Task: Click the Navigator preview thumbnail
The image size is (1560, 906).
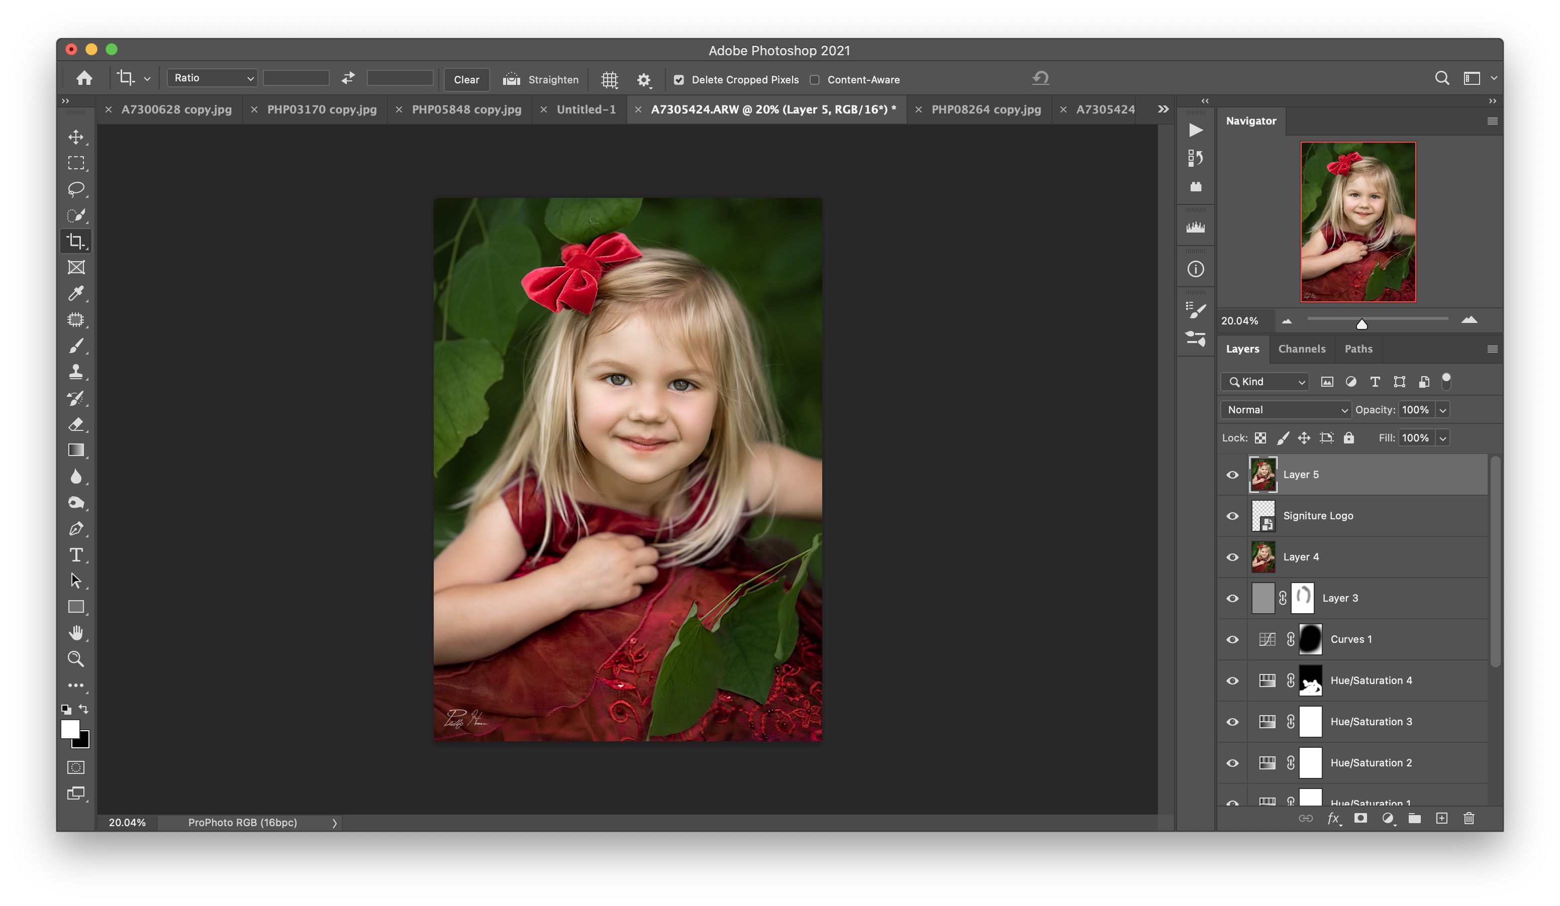Action: pos(1358,222)
